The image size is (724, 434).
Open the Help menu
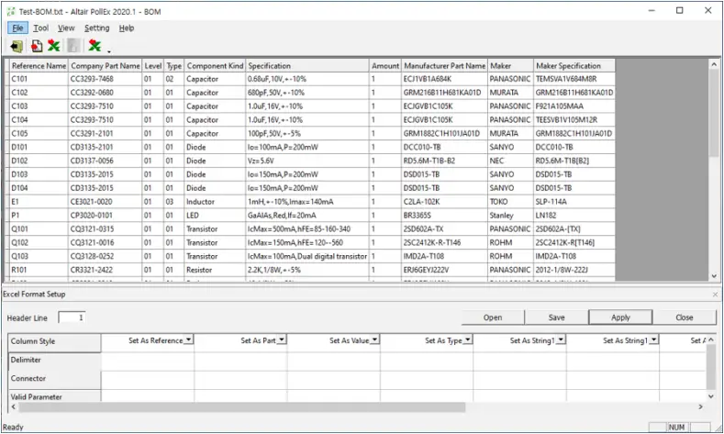click(127, 28)
